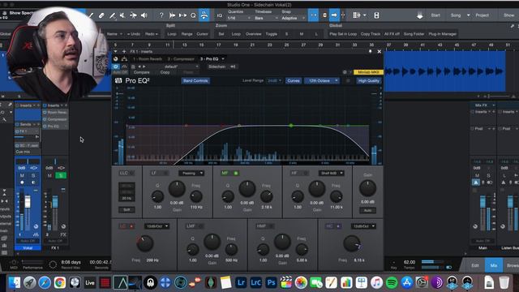Click the film strip video icon
Screen dimensions: 519x292
pyautogui.click(x=376, y=15)
